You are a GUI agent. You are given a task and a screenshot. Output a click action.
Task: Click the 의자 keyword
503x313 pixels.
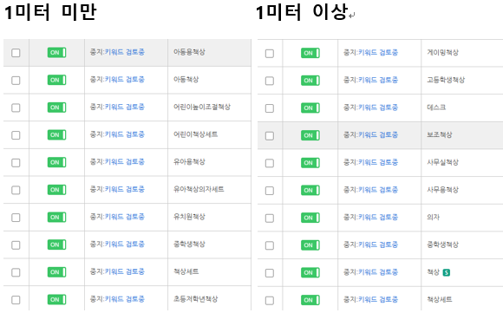point(433,217)
